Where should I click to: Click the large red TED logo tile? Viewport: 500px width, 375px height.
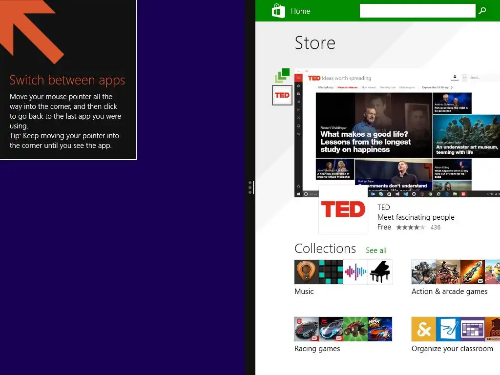click(343, 209)
